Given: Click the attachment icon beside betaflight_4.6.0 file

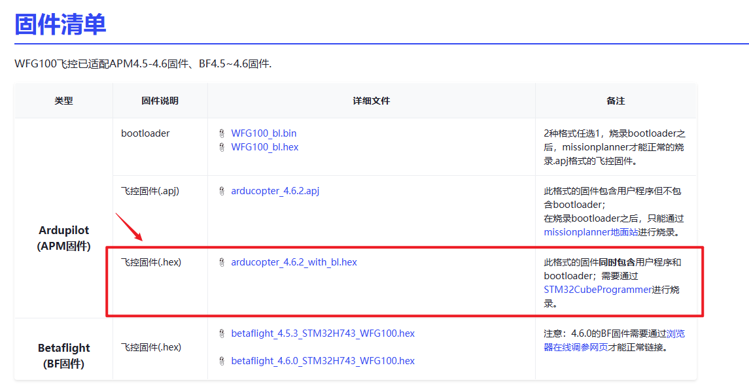Looking at the screenshot, I should [x=222, y=361].
